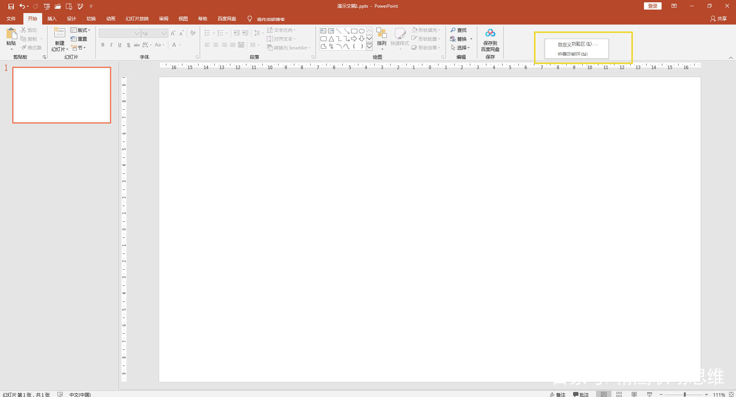The width and height of the screenshot is (736, 397).
Task: Switch to the 幻灯片放映 (Slide Show) tab
Action: 137,18
